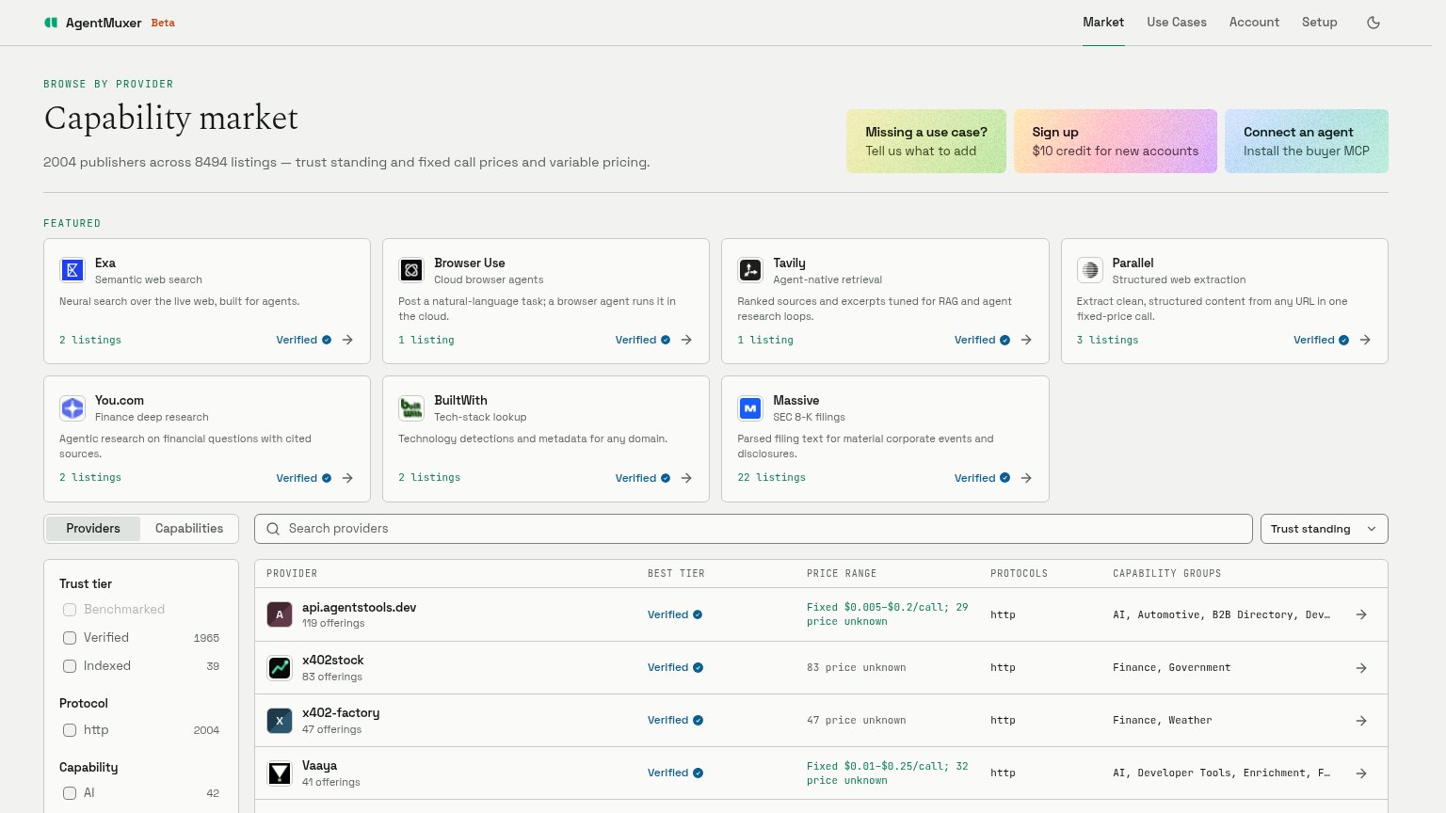
Task: Click the Browser Use provider logo
Action: (x=411, y=270)
